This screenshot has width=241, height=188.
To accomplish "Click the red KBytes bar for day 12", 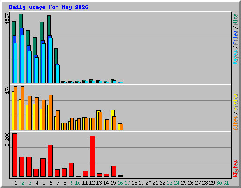I will [x=92, y=157].
